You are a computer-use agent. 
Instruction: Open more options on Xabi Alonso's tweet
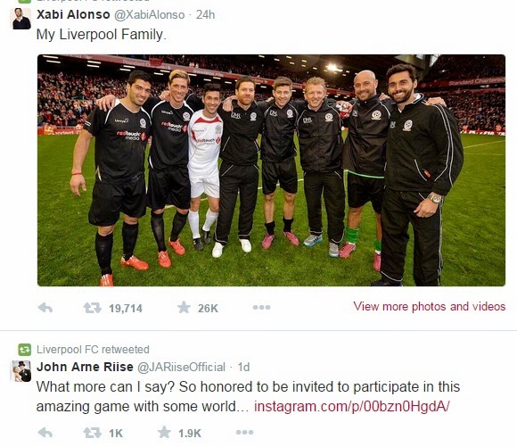tap(261, 307)
